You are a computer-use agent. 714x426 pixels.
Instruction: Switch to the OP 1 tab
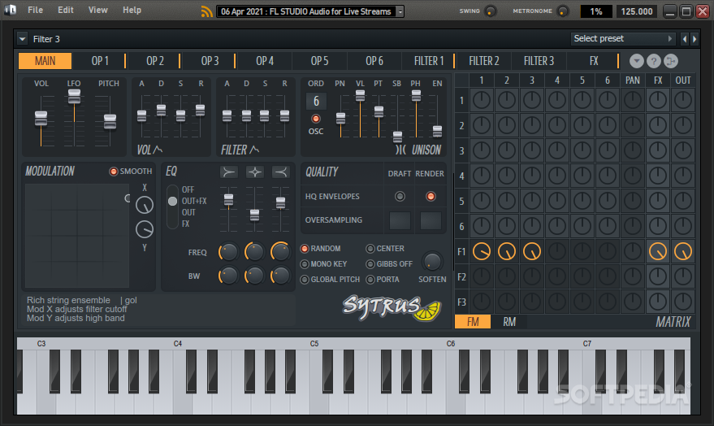pyautogui.click(x=100, y=61)
